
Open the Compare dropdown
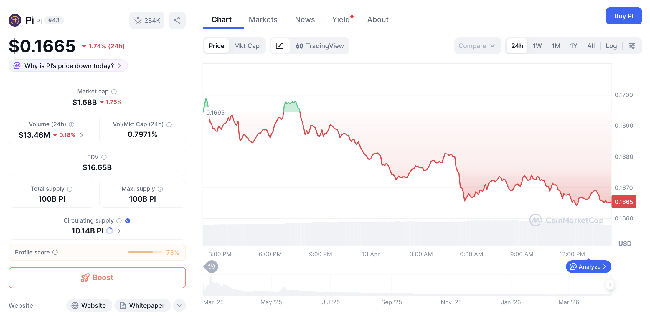[477, 46]
